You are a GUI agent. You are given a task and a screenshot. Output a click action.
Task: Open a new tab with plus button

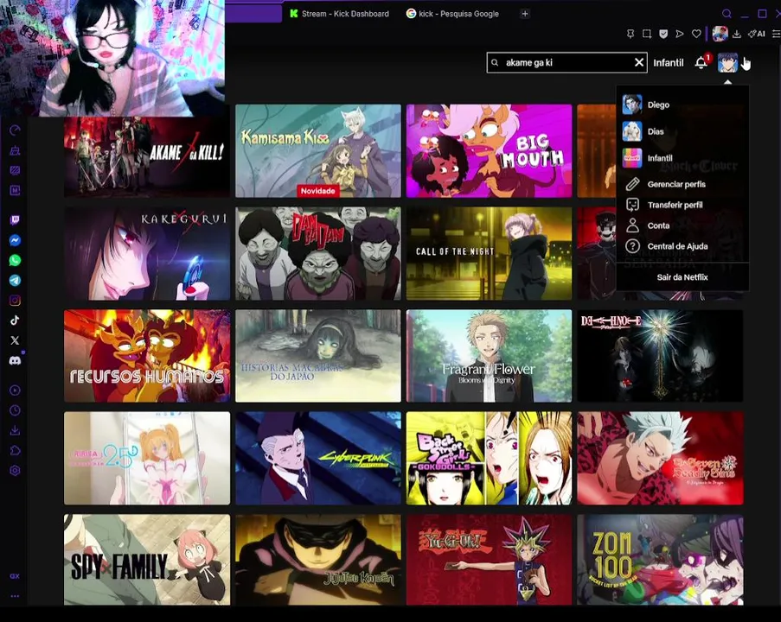[524, 14]
